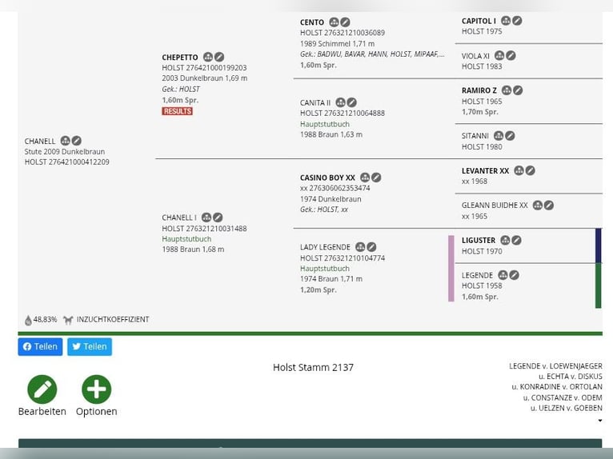The height and width of the screenshot is (459, 613).
Task: Click pedigree icon next to CAPITOL I
Action: click(x=506, y=21)
